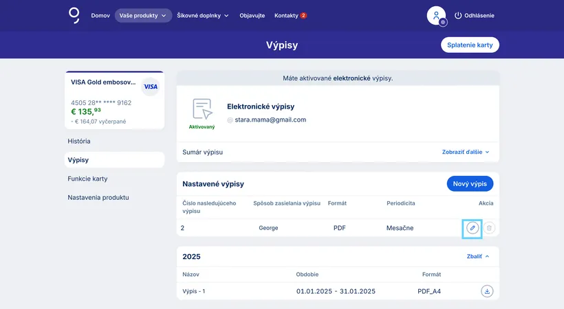Click the Výpis - 1 statement name
This screenshot has width=564, height=309.
point(193,291)
